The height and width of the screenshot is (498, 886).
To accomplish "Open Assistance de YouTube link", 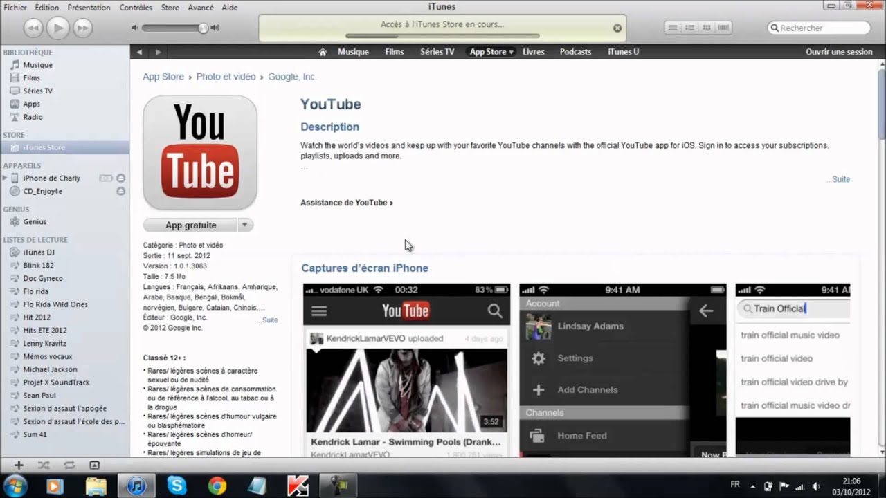I will (346, 203).
